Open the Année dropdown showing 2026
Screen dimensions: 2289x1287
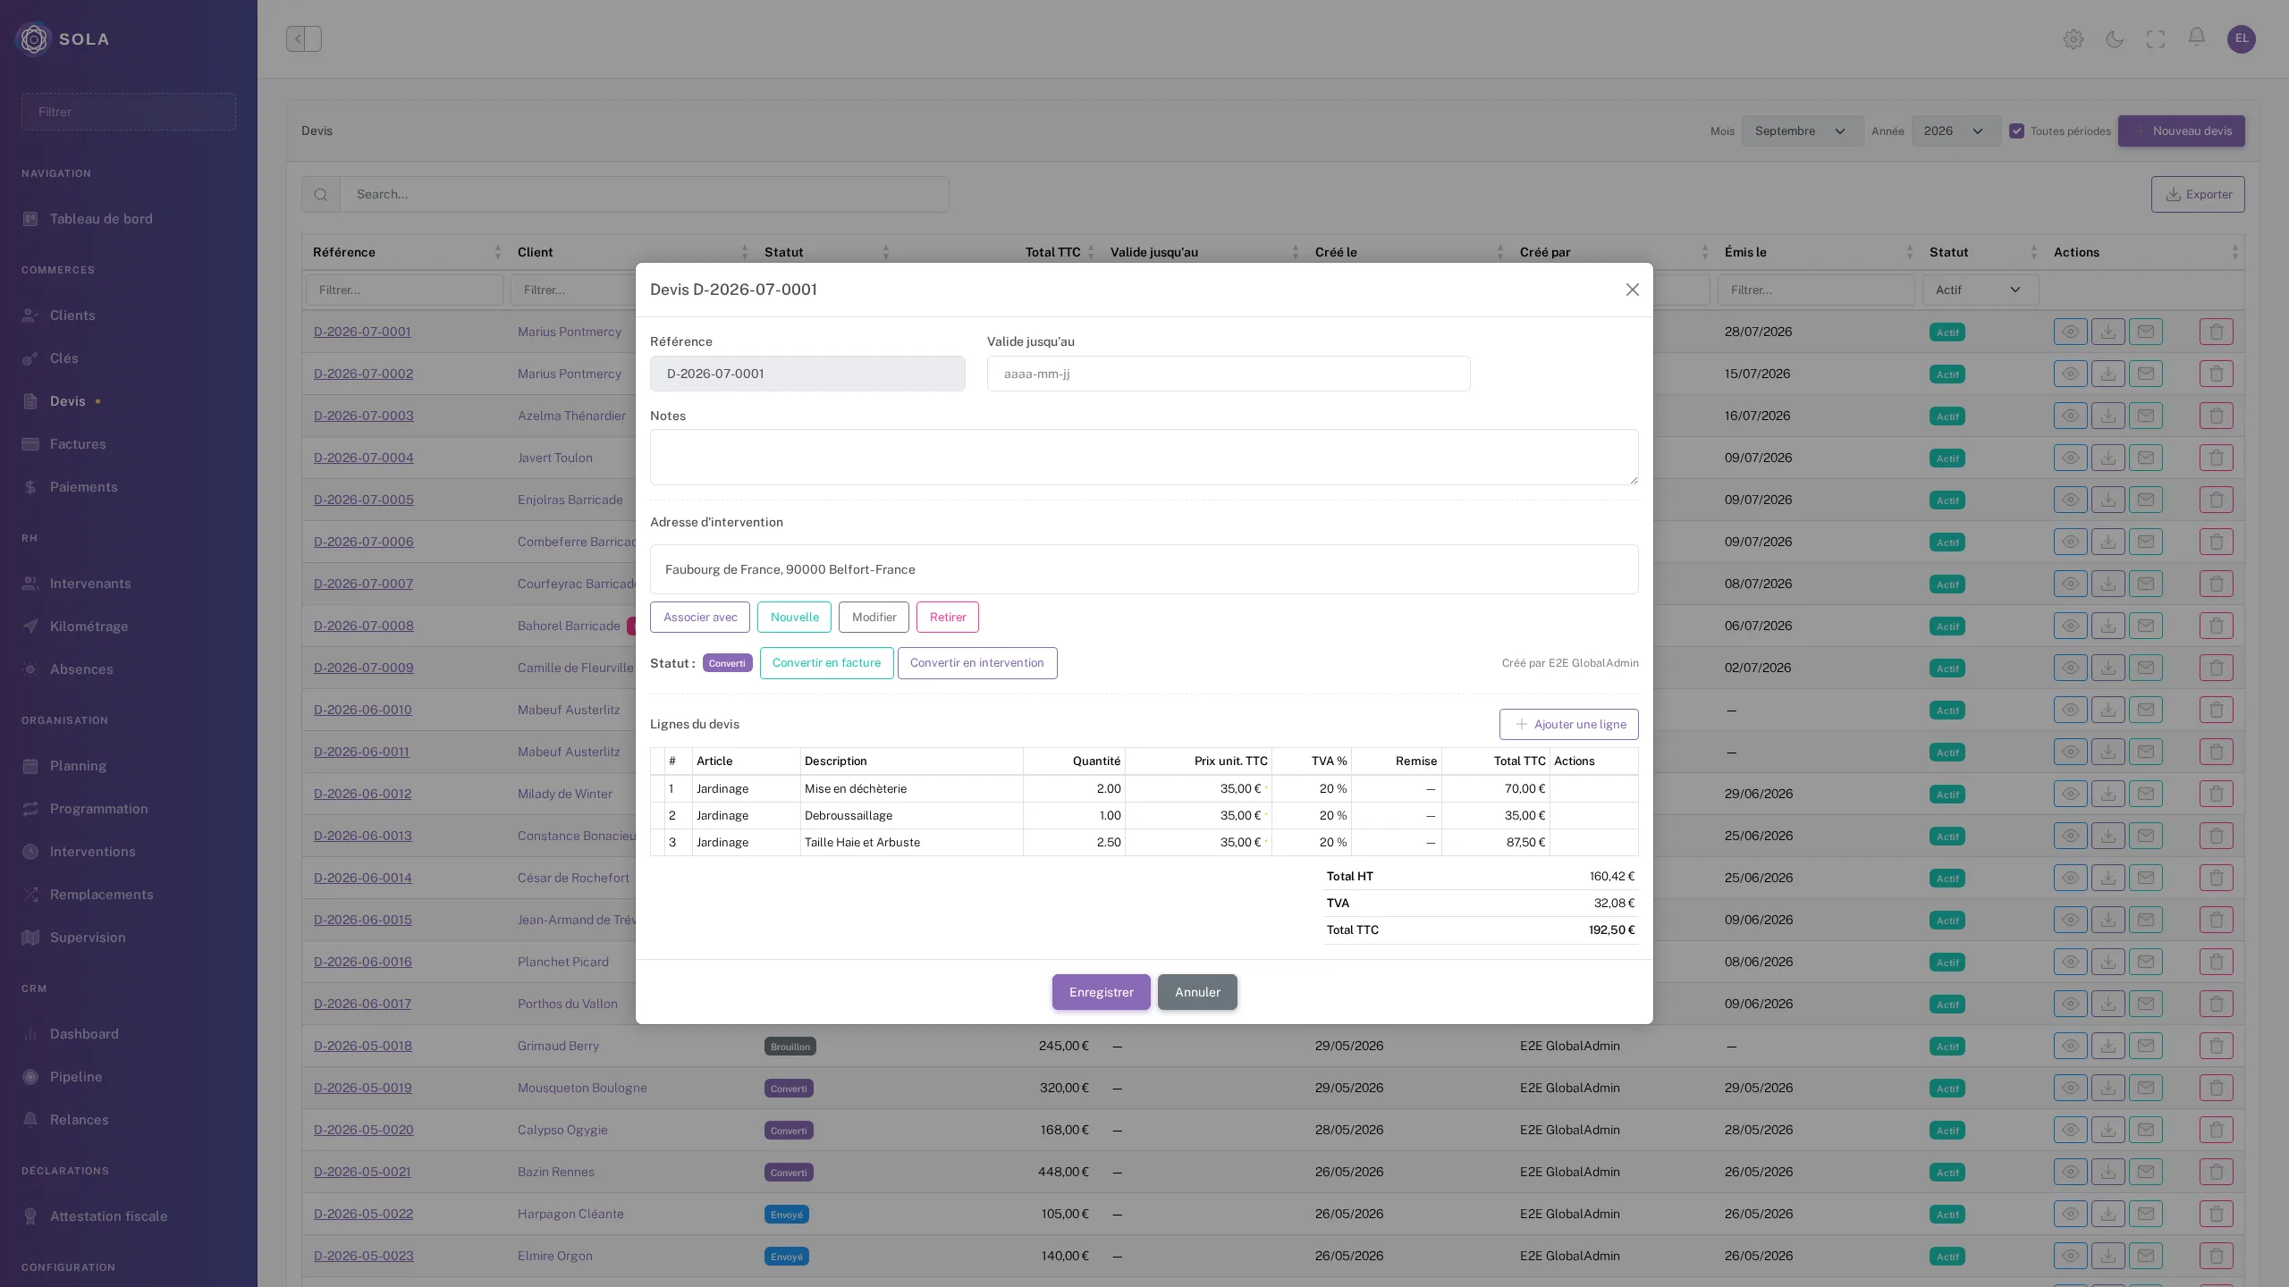tap(1956, 130)
